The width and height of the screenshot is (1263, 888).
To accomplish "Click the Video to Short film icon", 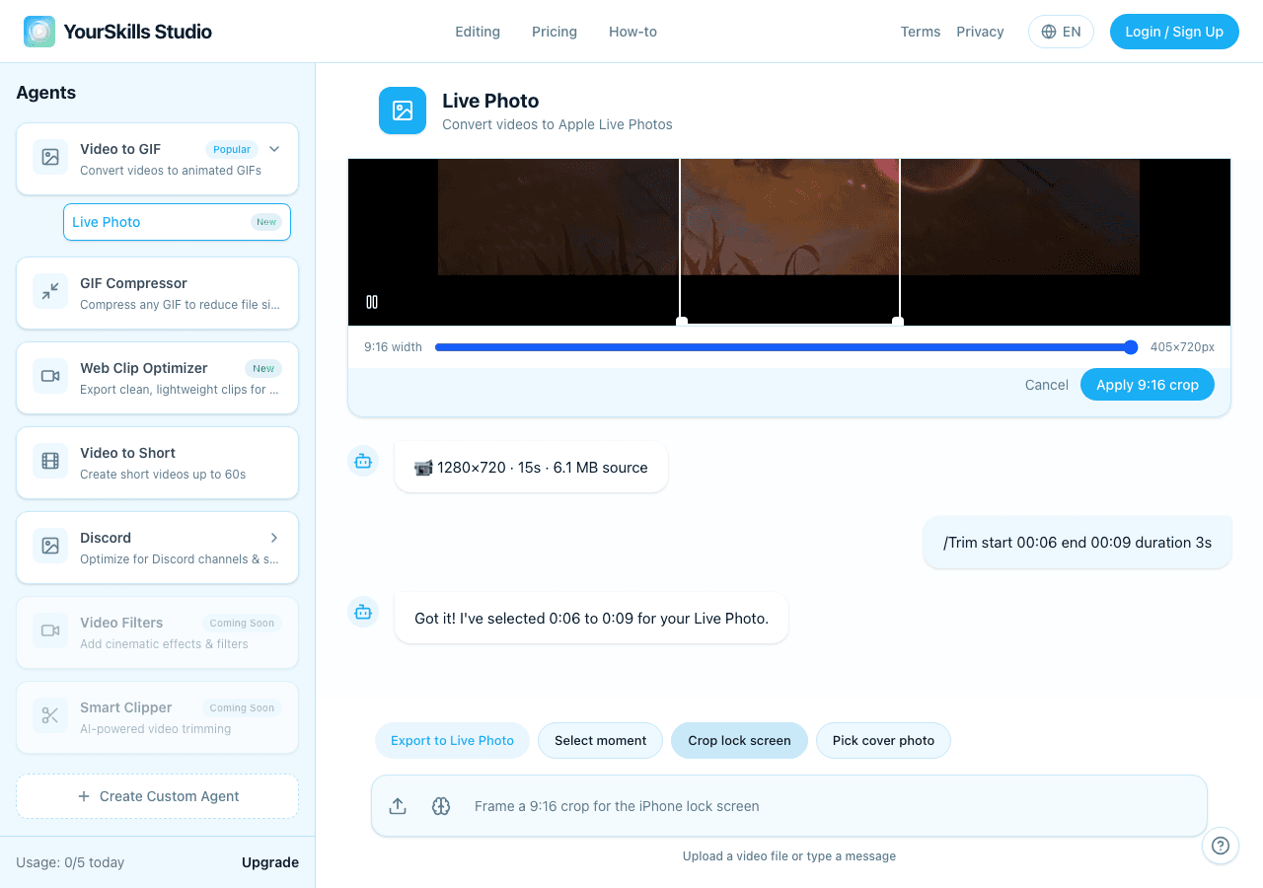I will (50, 462).
